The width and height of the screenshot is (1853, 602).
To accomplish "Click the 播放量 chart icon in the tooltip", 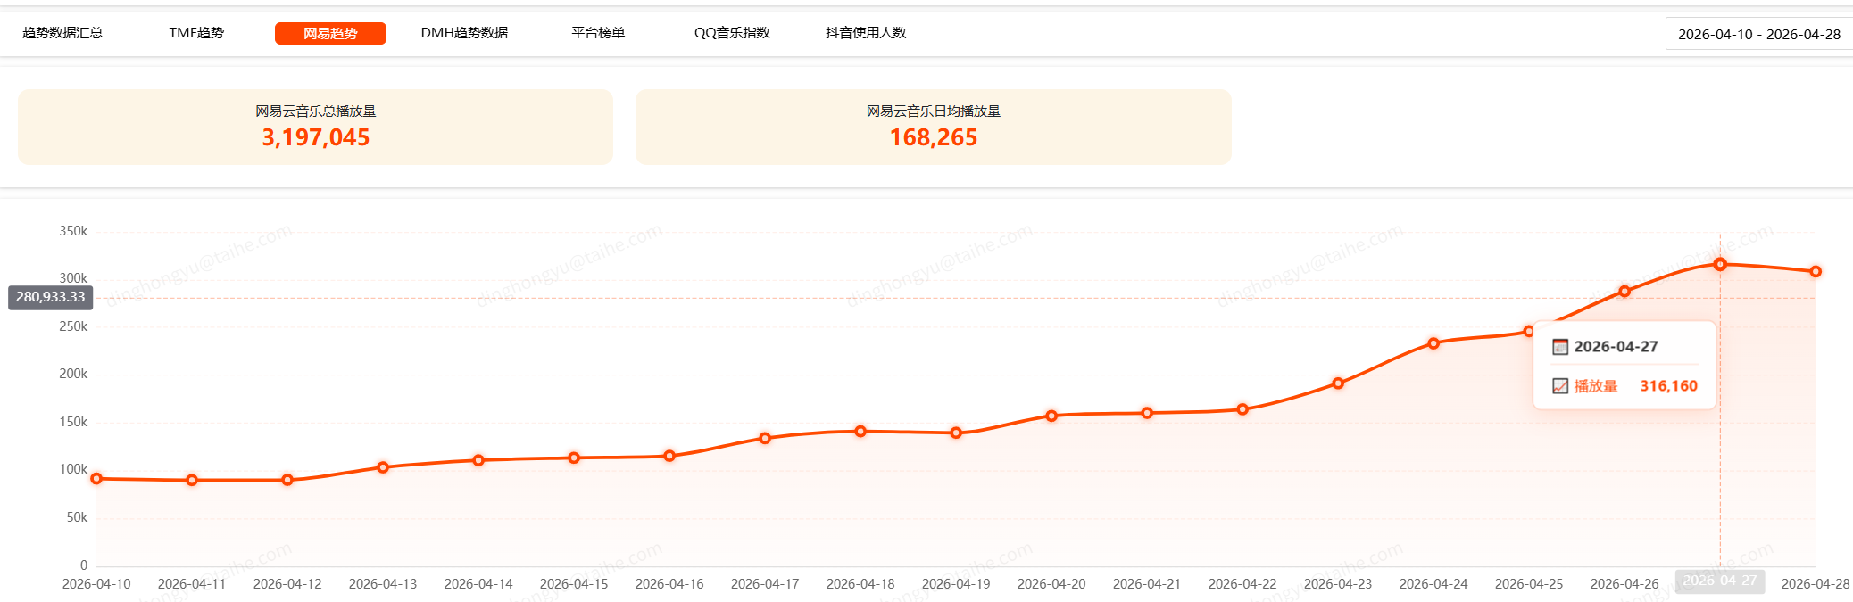I will pos(1560,386).
